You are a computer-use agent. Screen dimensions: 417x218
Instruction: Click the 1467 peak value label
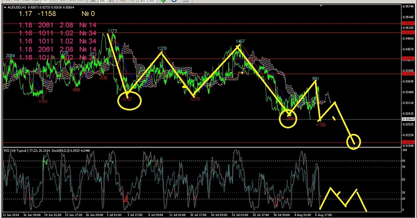click(240, 41)
